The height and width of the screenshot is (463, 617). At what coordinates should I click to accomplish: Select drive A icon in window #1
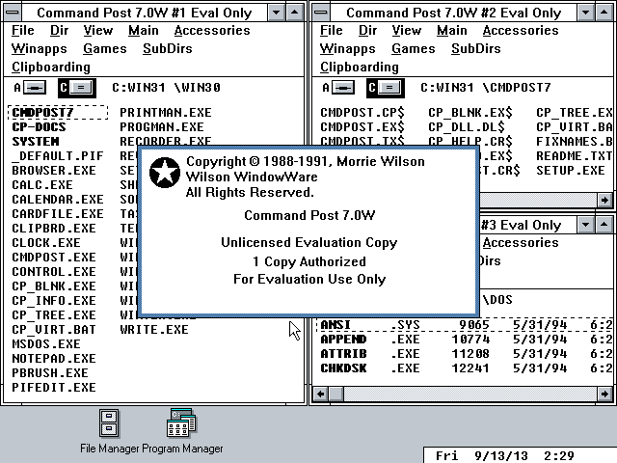pyautogui.click(x=30, y=88)
